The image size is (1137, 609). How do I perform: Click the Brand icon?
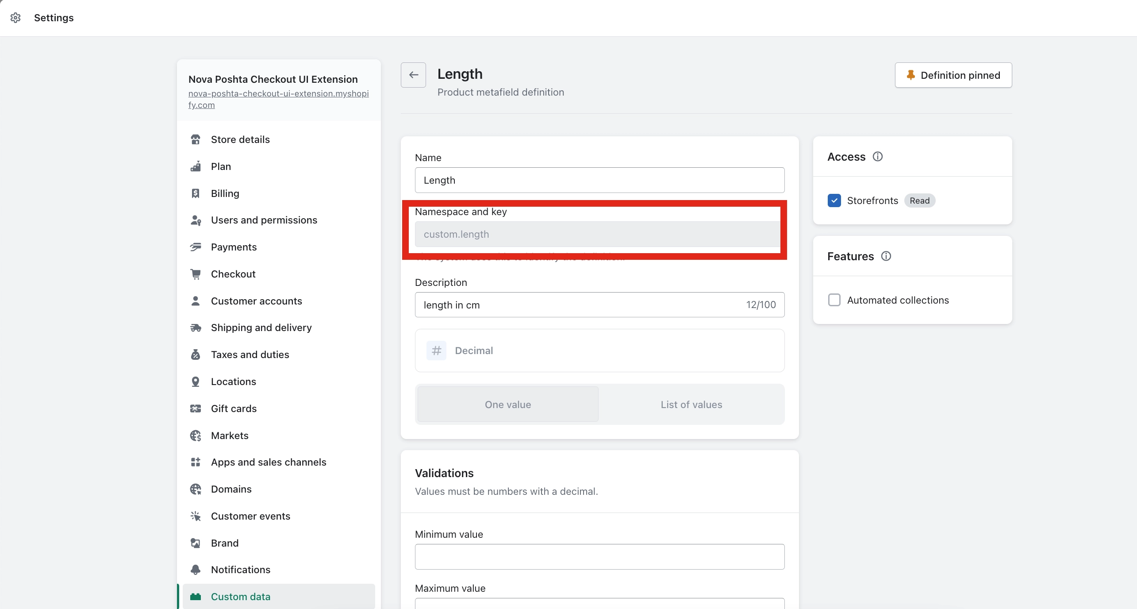196,543
